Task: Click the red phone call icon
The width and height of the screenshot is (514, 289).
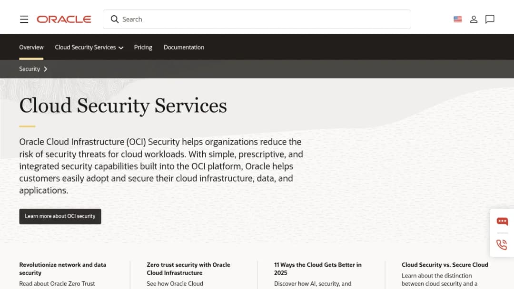Action: coord(502,244)
